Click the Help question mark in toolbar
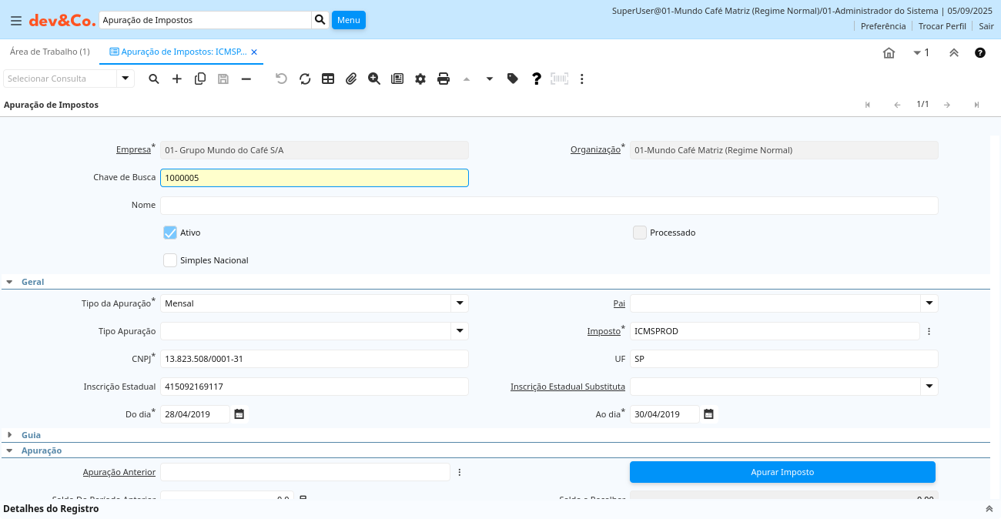The height and width of the screenshot is (519, 1001). pos(537,79)
